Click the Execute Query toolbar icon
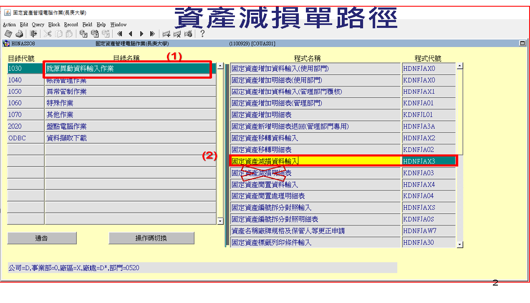Image resolution: width=530 pixels, height=303 pixels. (x=95, y=34)
